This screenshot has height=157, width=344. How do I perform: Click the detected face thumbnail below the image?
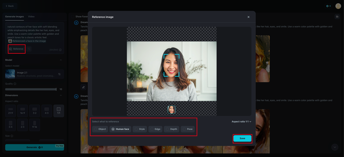point(172,110)
